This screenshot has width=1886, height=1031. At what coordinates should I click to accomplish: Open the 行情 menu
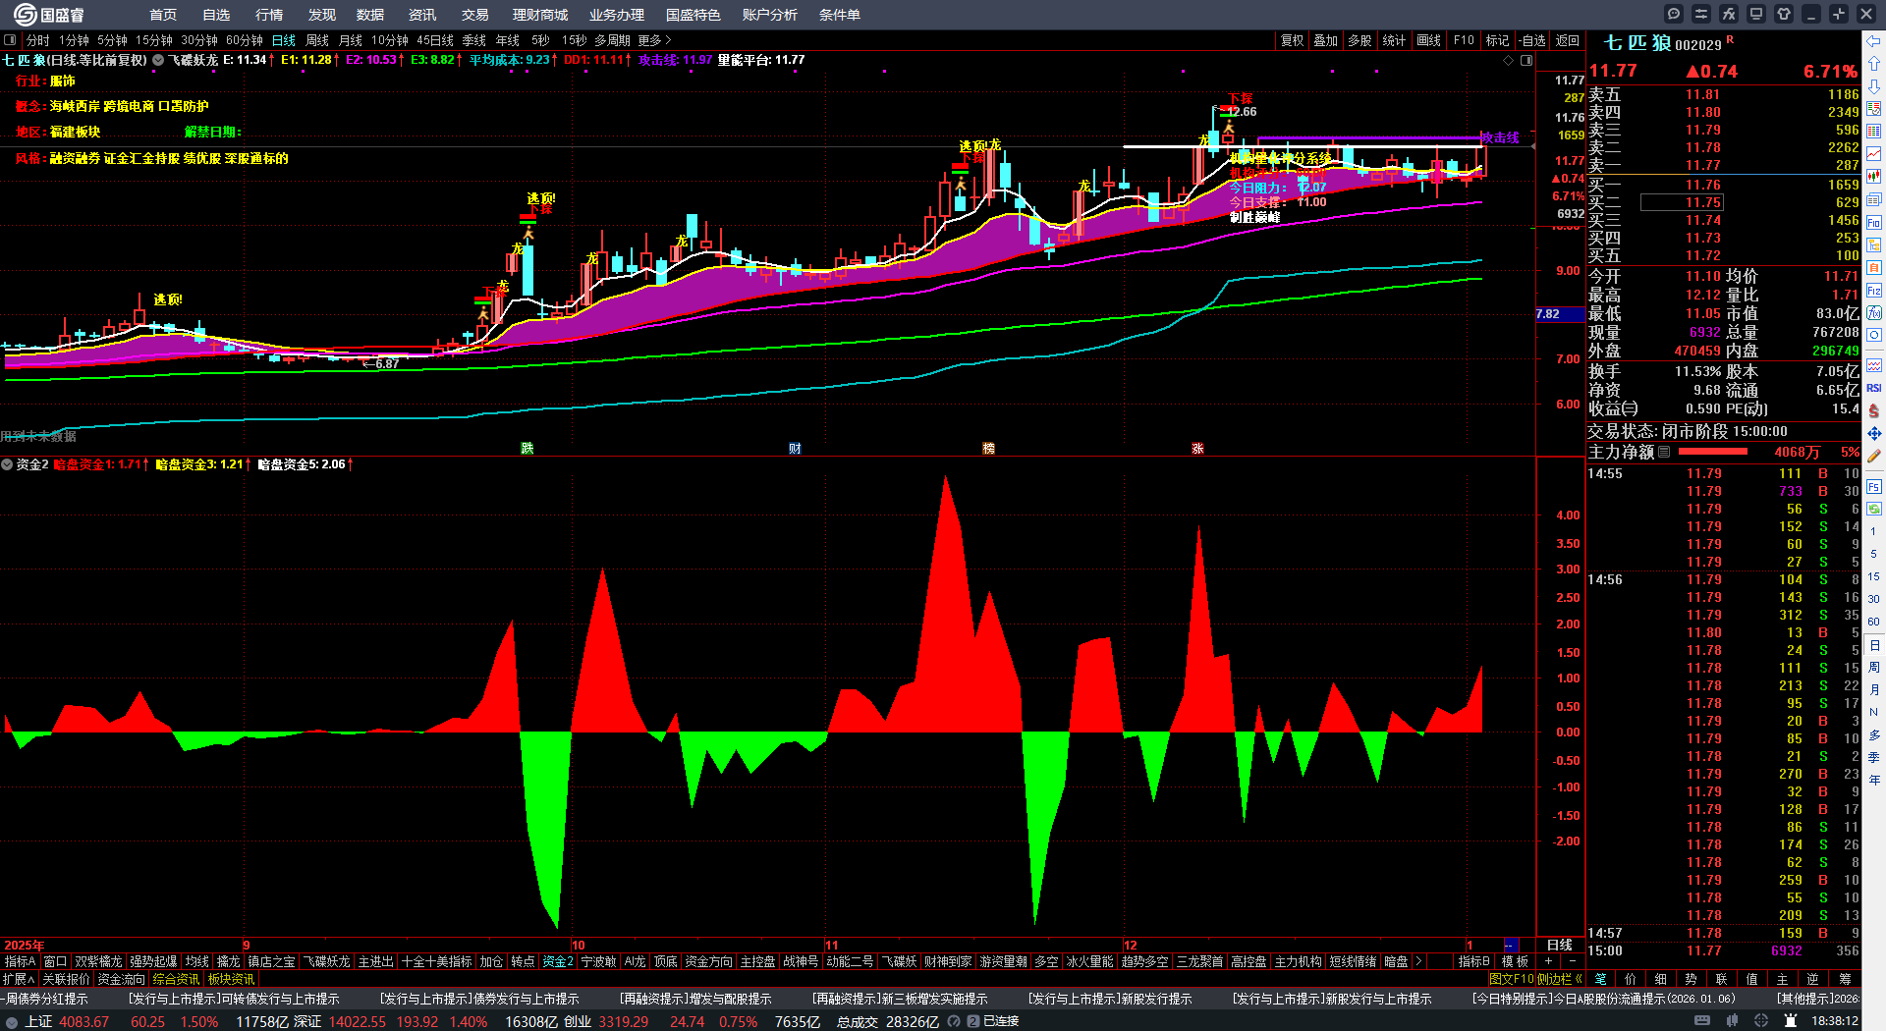point(268,15)
